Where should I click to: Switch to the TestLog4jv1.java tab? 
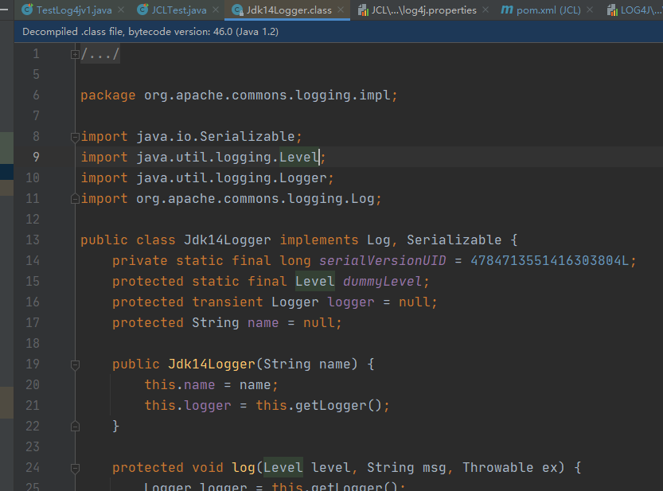[x=73, y=10]
